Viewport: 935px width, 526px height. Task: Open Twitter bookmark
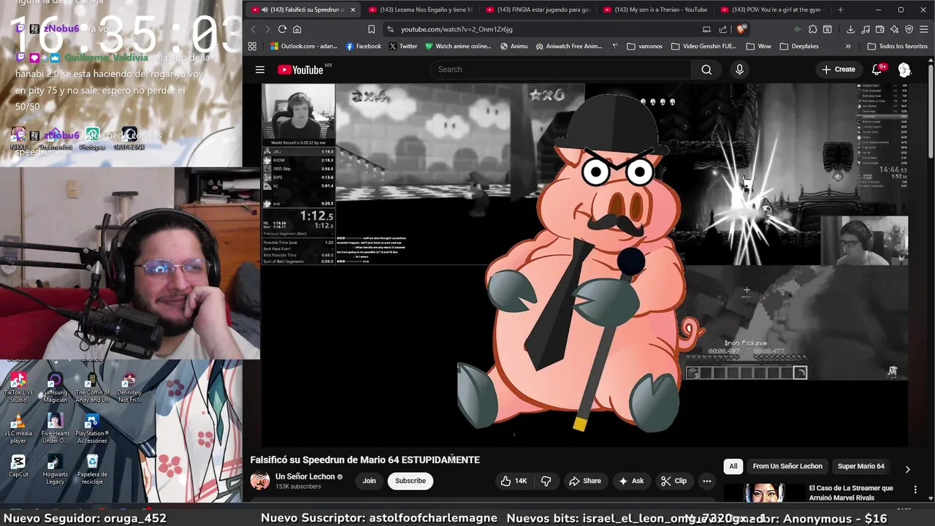(403, 46)
